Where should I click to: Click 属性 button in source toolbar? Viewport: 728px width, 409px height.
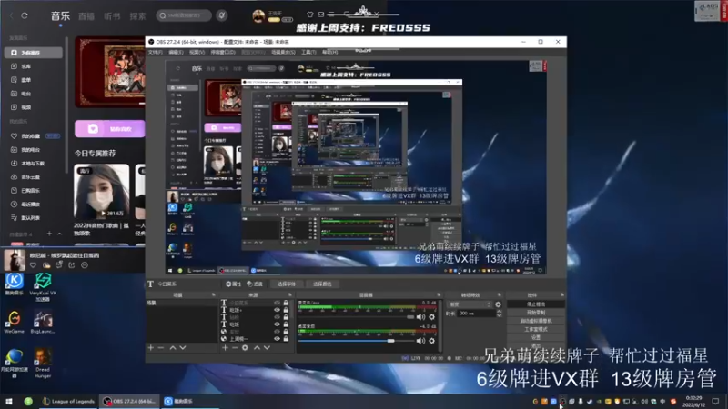coord(233,284)
